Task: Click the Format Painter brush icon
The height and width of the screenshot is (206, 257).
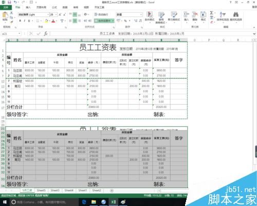Action: point(11,22)
